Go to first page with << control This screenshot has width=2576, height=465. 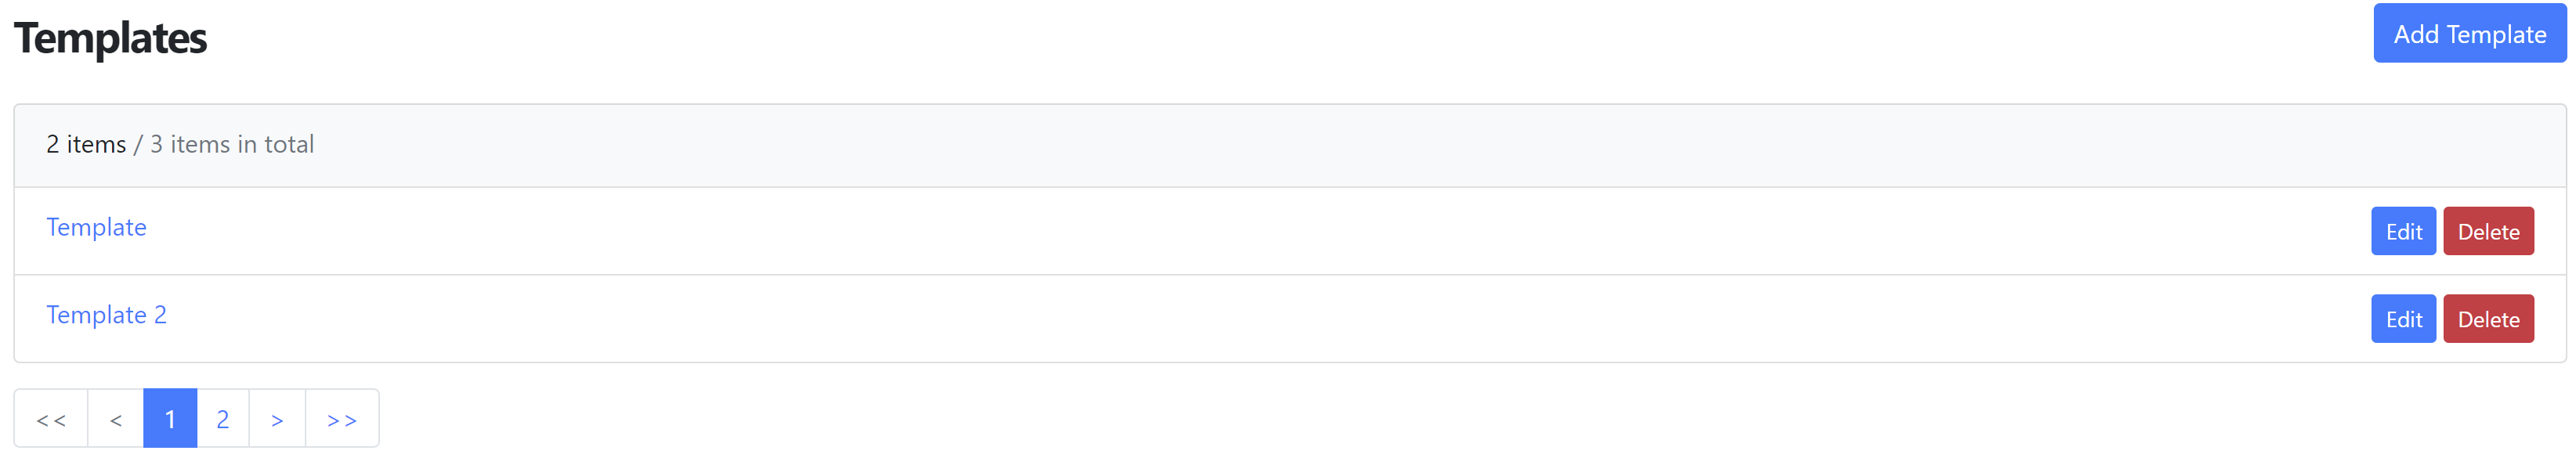tap(51, 419)
